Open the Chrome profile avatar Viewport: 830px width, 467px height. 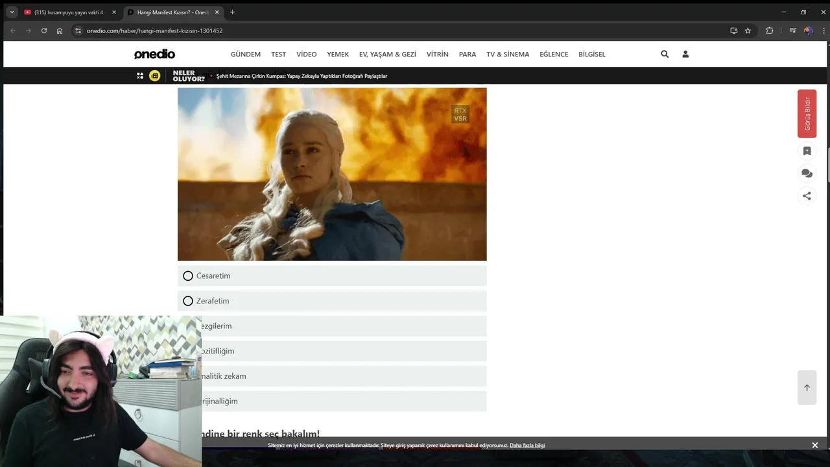[x=808, y=30]
